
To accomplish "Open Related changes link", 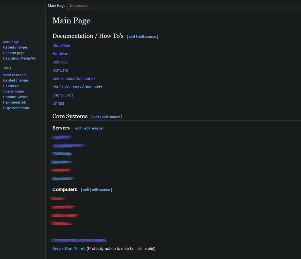I will pyautogui.click(x=16, y=80).
